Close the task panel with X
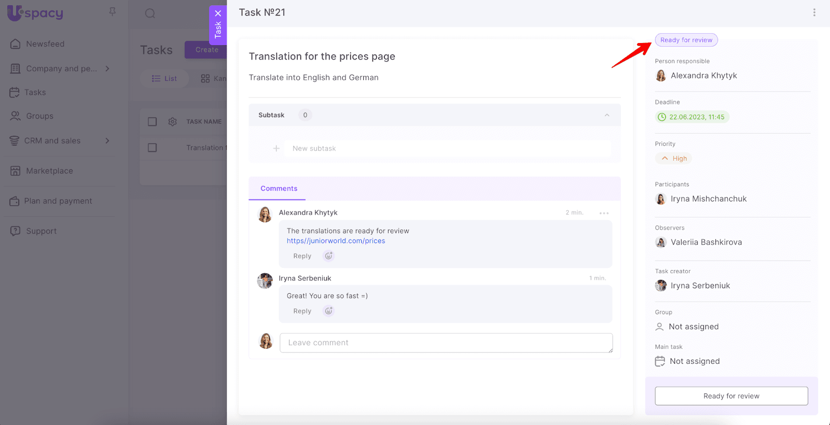 coord(218,13)
